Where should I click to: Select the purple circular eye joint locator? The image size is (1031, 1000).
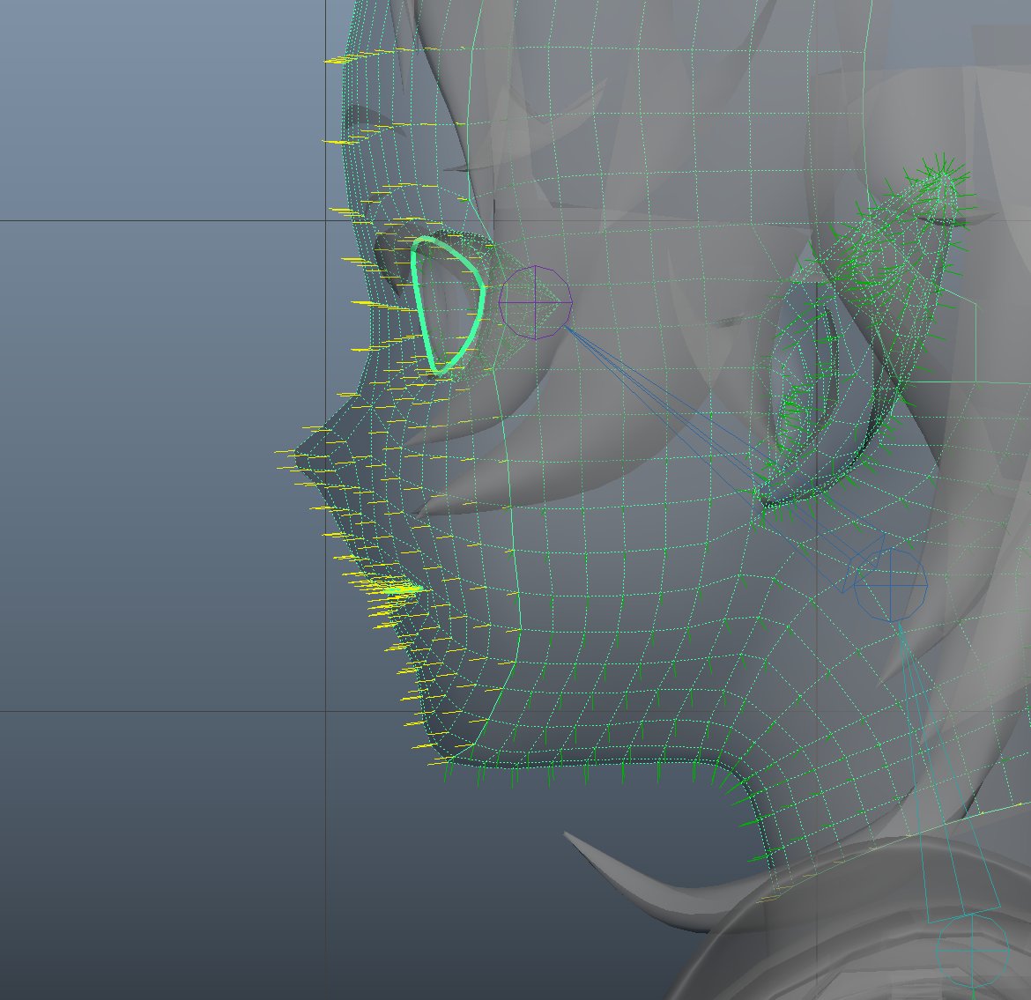535,302
